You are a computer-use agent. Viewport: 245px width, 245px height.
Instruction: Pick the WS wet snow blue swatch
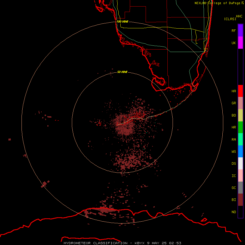pyautogui.click(x=240, y=151)
